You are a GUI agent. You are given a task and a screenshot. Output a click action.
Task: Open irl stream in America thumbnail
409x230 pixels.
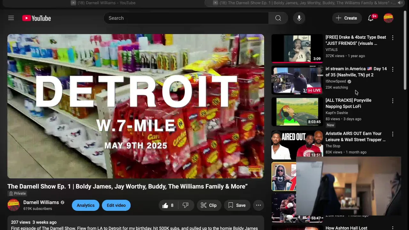[x=297, y=80]
